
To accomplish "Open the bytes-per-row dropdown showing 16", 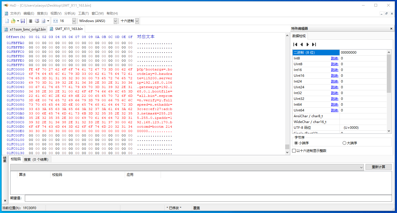I will (x=74, y=21).
